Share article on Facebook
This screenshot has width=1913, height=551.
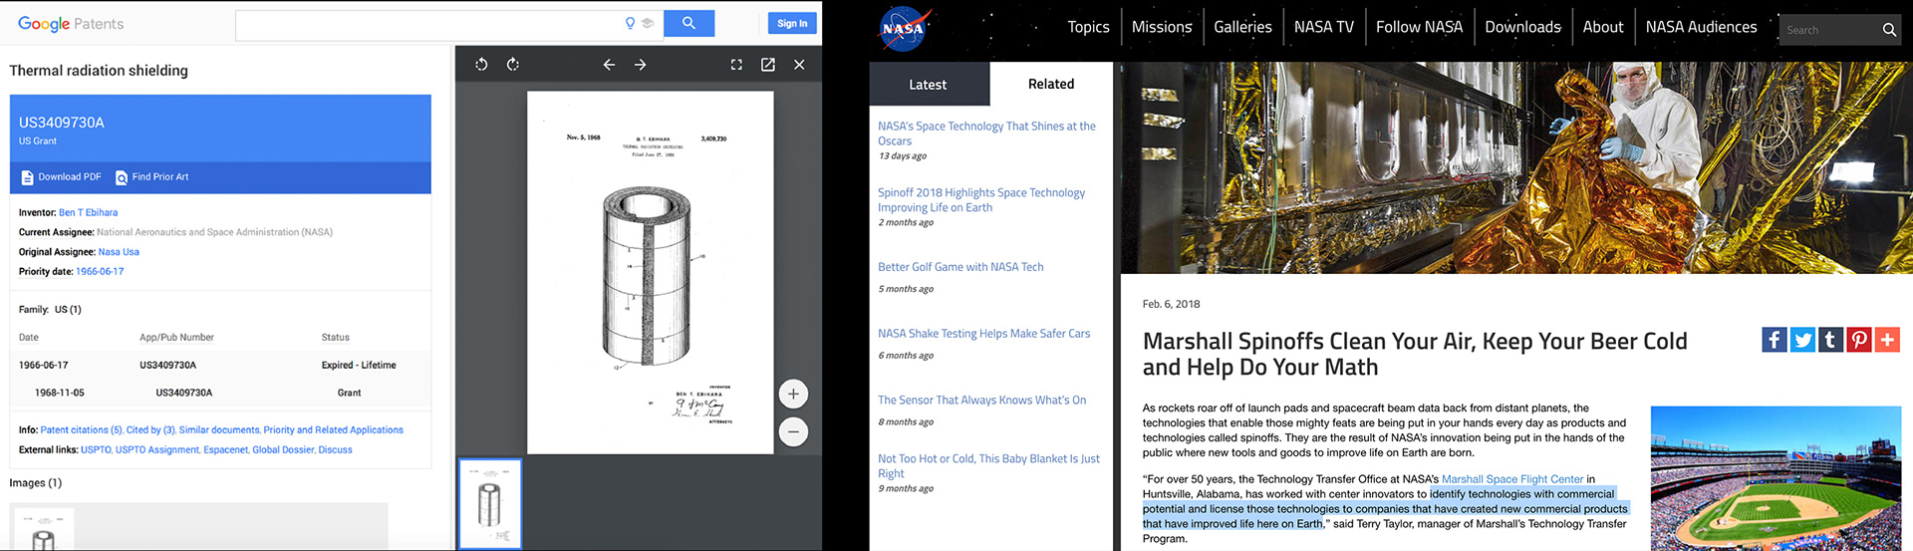point(1775,340)
